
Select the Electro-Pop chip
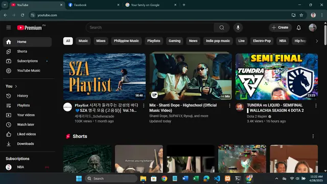(x=262, y=41)
